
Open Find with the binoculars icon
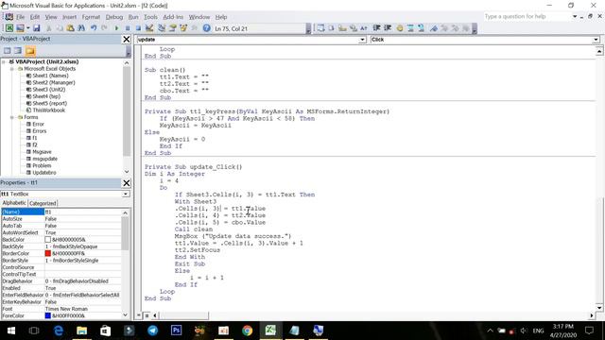pos(81,28)
